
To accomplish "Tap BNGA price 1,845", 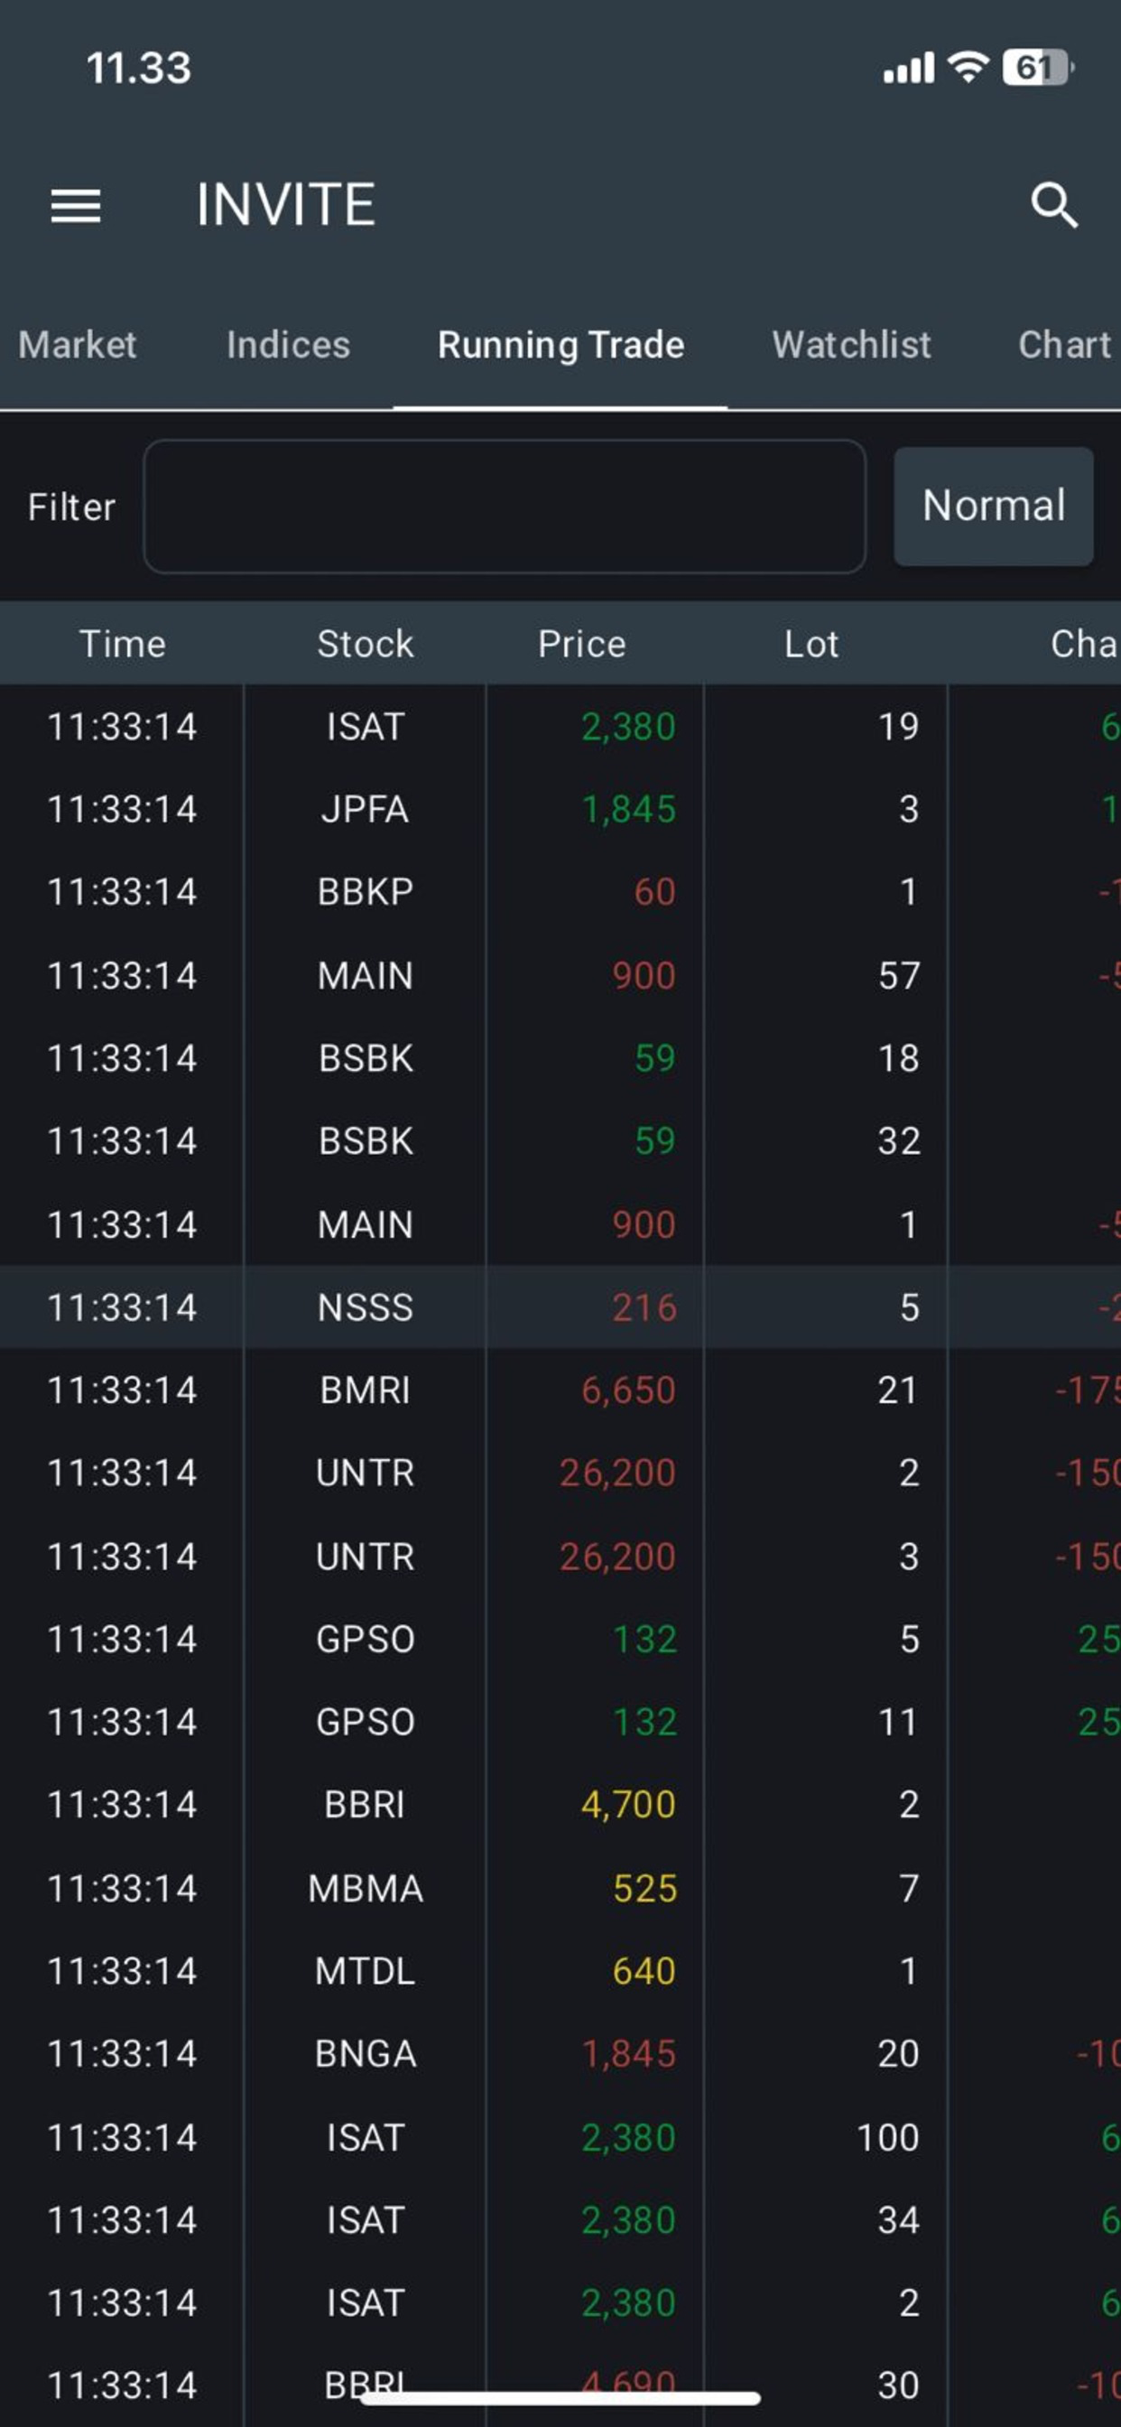I will tap(628, 2054).
